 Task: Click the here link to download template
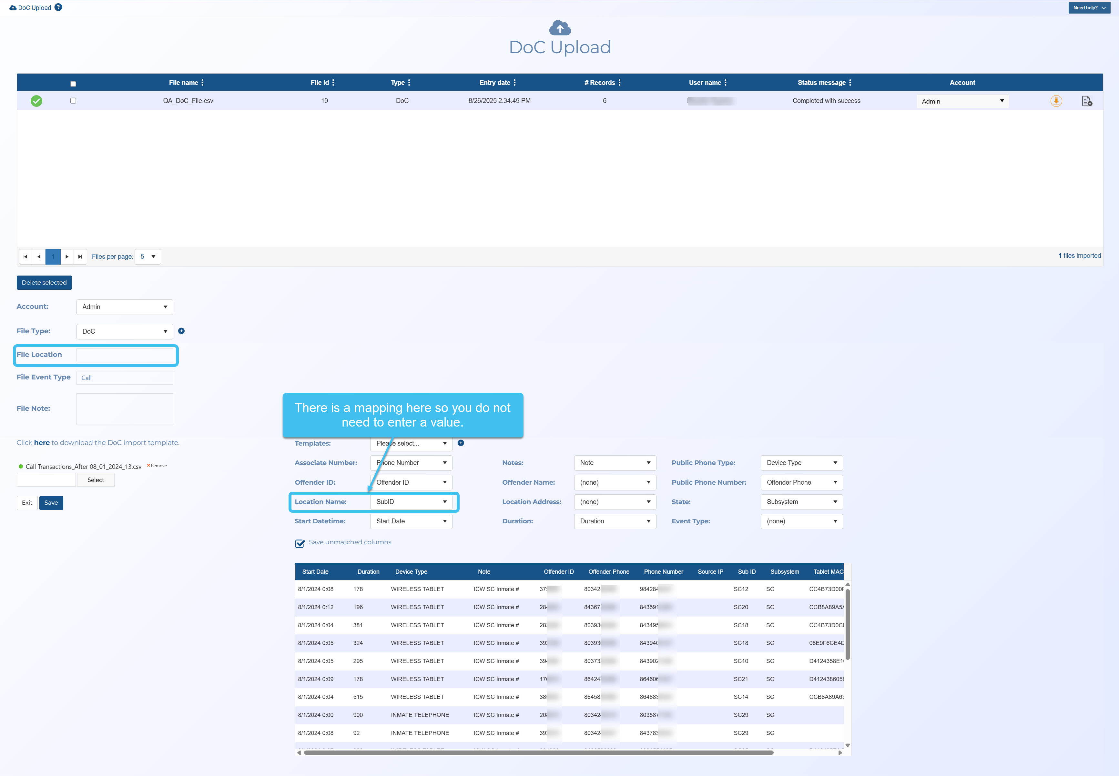click(42, 442)
